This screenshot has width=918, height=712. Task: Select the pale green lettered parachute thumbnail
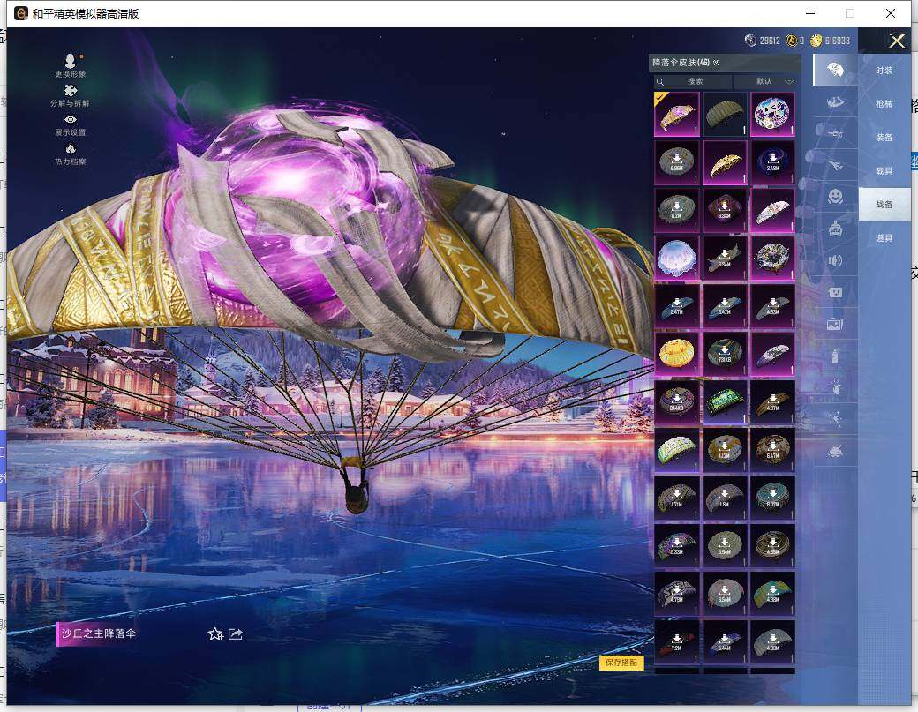677,450
